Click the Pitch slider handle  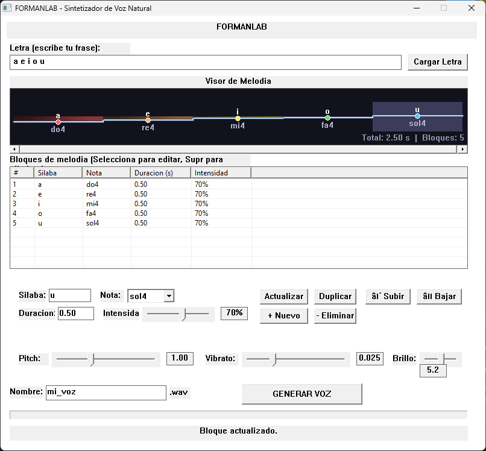pos(91,359)
